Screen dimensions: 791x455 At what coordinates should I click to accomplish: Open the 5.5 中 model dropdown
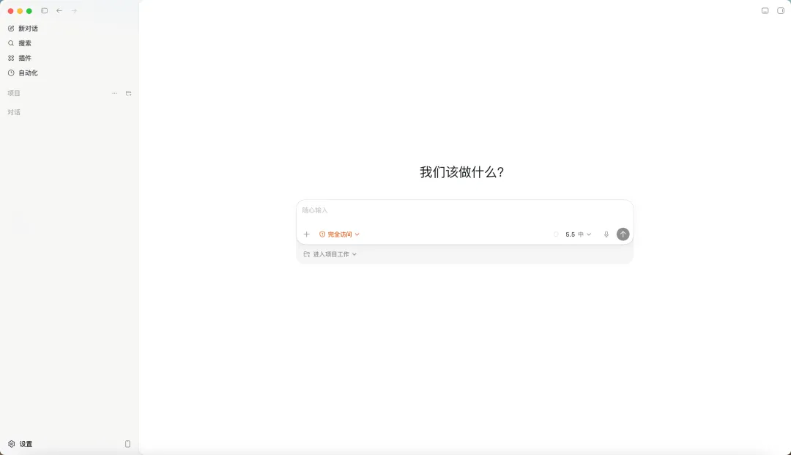(578, 234)
